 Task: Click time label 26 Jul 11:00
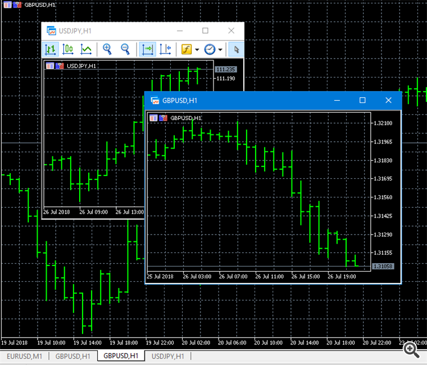270,277
